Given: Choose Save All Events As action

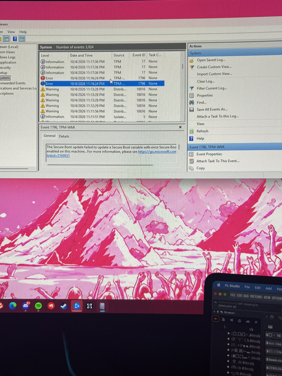Looking at the screenshot, I should pos(212,109).
